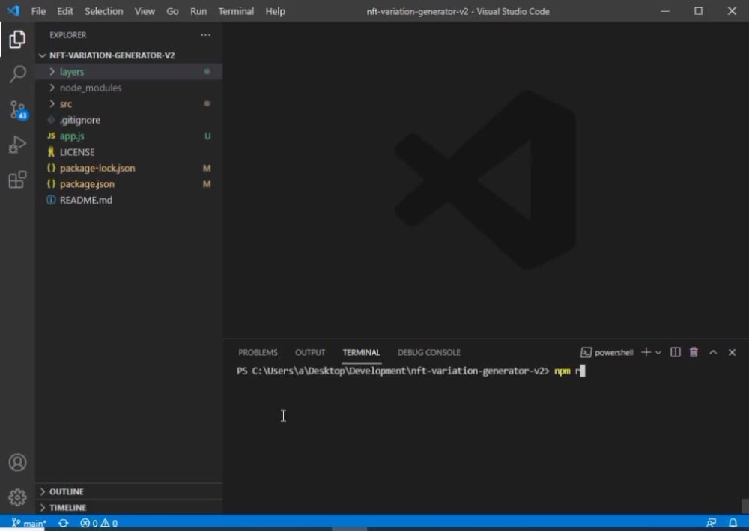Open the LICENSE file
Image resolution: width=749 pixels, height=531 pixels.
tap(129, 152)
